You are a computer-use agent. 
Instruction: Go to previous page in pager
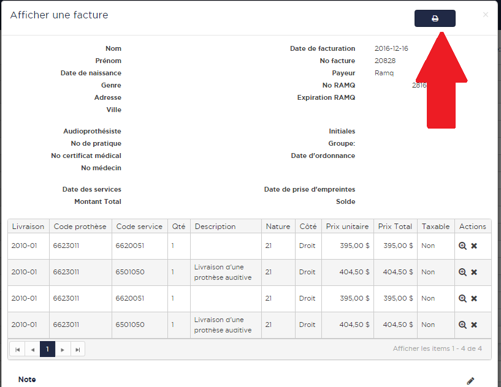pyautogui.click(x=33, y=349)
